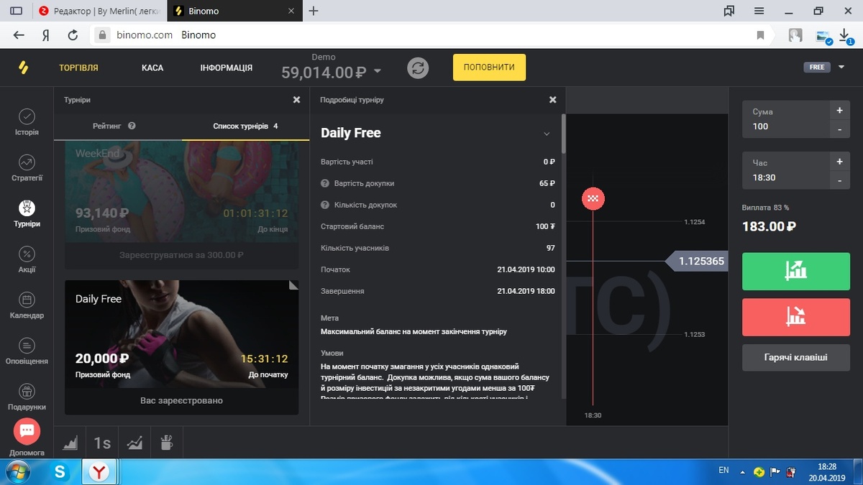The image size is (863, 485).
Task: Increase Сума with the plus button
Action: (x=839, y=111)
